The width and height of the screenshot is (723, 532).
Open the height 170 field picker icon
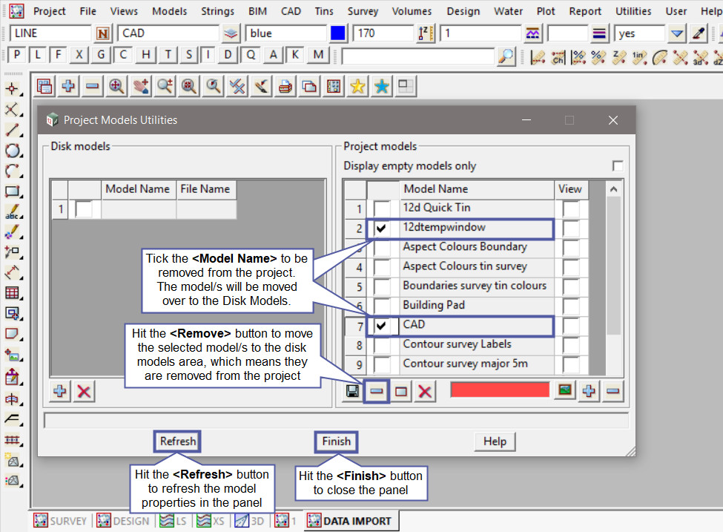point(424,33)
